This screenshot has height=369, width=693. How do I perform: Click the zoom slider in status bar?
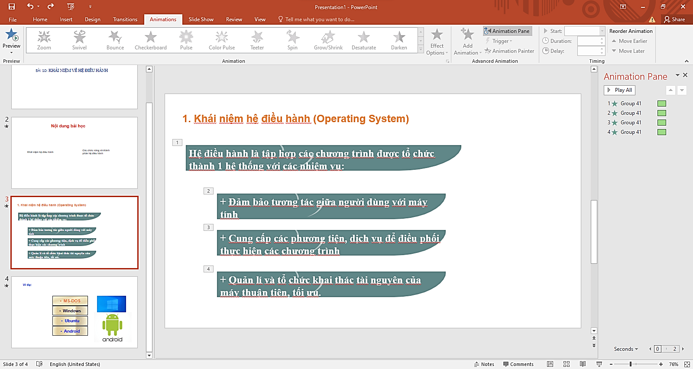point(631,364)
